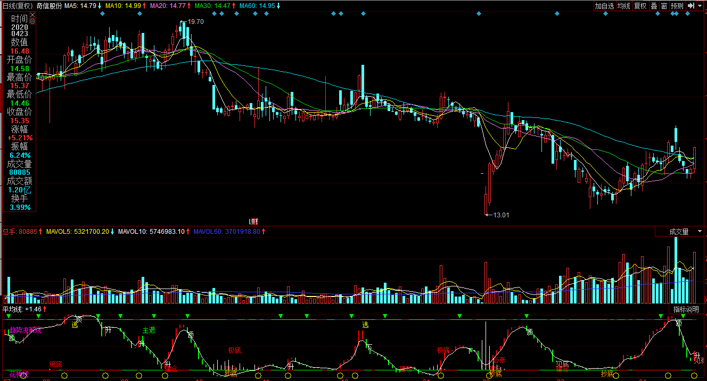The width and height of the screenshot is (707, 381).
Task: Click the 开盘价 14.58 value
Action: (x=19, y=69)
